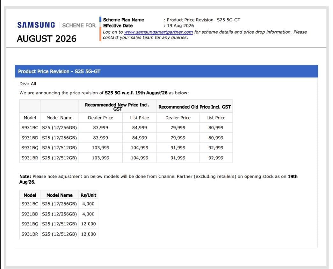Select the '19 Aug 2026' effective date
Viewport: 333px width, 269px height.
[180, 26]
